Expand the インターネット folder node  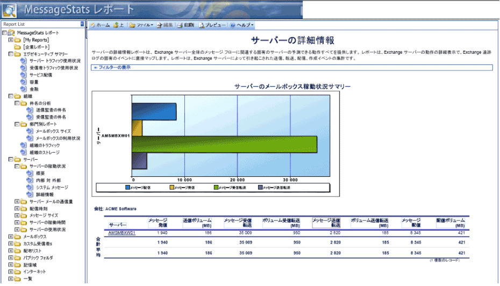point(11,271)
